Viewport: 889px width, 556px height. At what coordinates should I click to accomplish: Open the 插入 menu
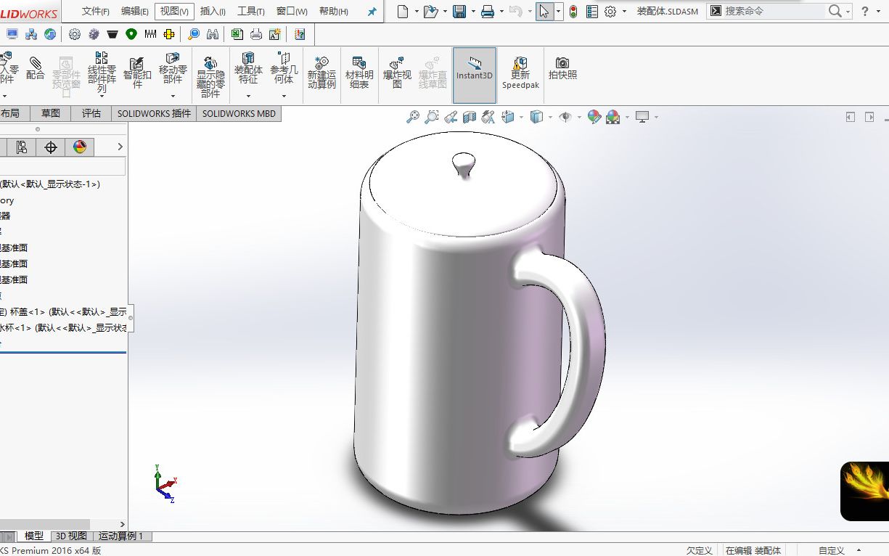[x=213, y=11]
